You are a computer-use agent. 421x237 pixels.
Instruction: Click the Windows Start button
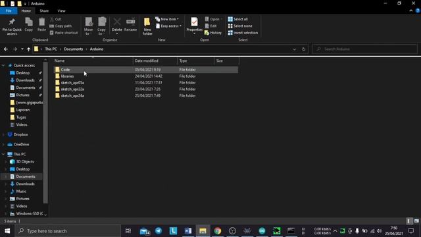coord(7,231)
